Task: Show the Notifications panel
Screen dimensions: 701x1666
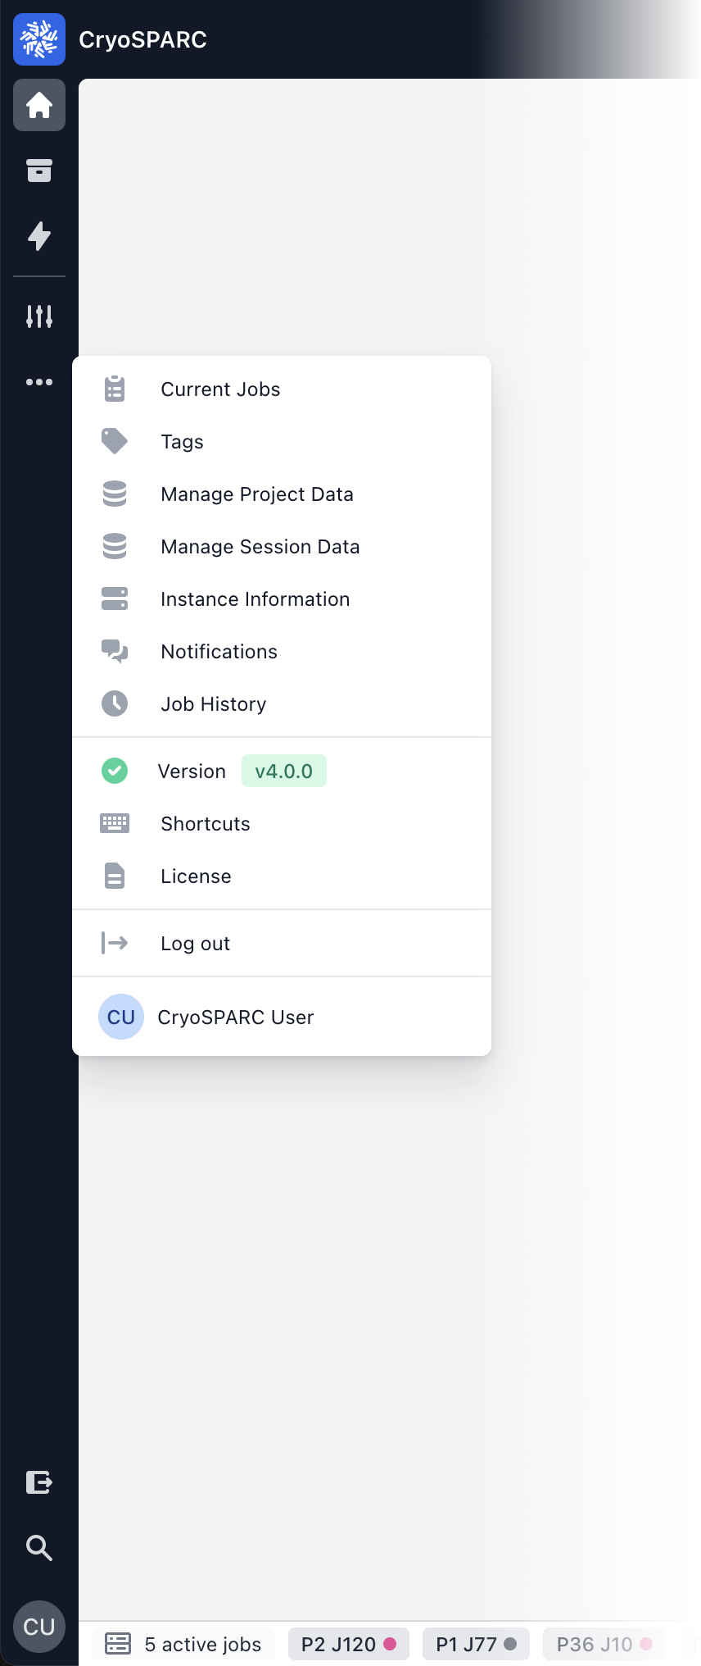Action: coord(219,652)
